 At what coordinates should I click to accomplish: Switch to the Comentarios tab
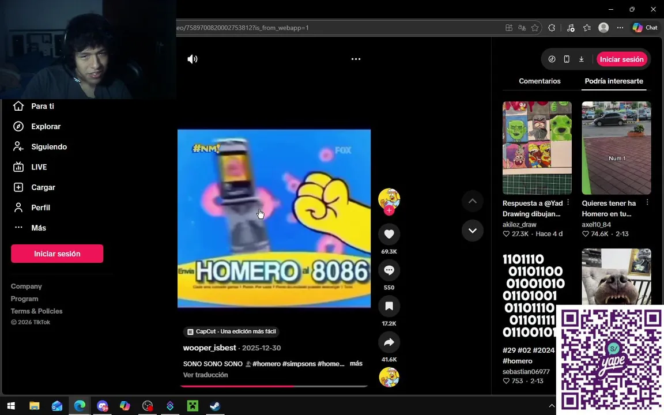(x=539, y=81)
